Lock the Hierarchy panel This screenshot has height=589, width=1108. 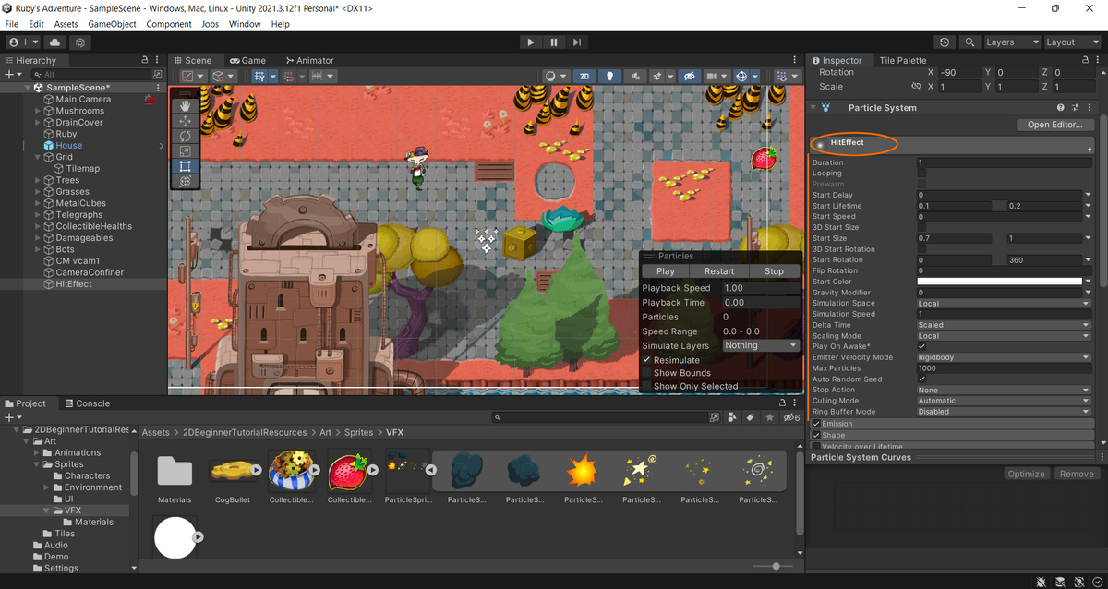click(144, 60)
